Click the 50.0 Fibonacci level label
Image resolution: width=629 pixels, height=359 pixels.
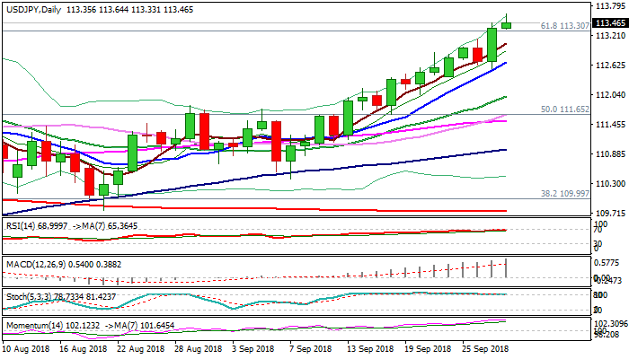(x=564, y=109)
